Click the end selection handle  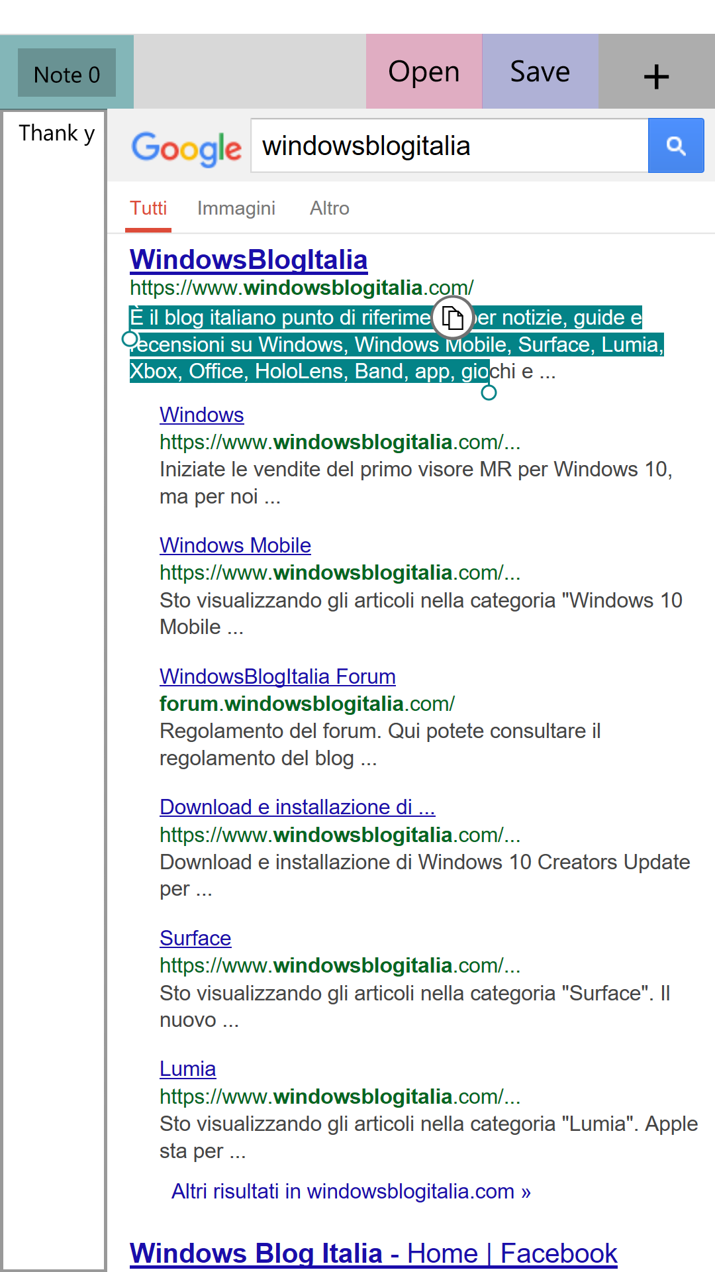click(x=489, y=393)
